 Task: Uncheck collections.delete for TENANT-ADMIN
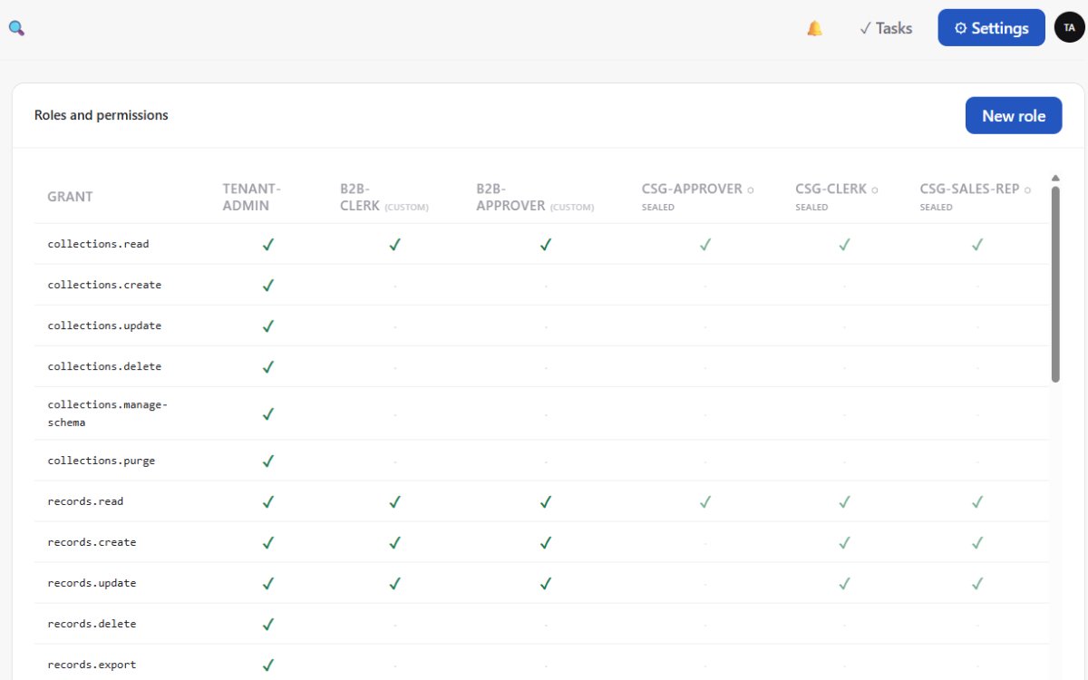[x=267, y=366]
